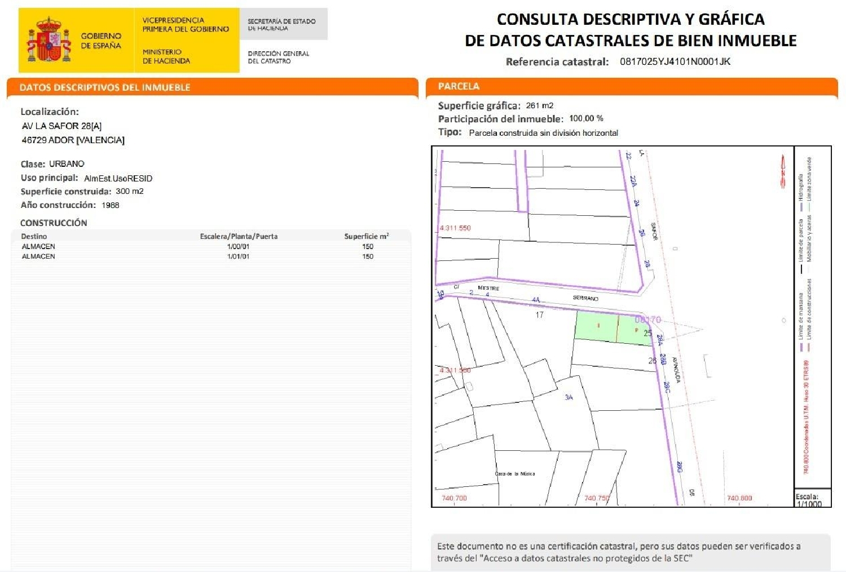This screenshot has height=572, width=846.
Task: Expand the CONSTRUCCIÓN table section
Action: [x=54, y=223]
